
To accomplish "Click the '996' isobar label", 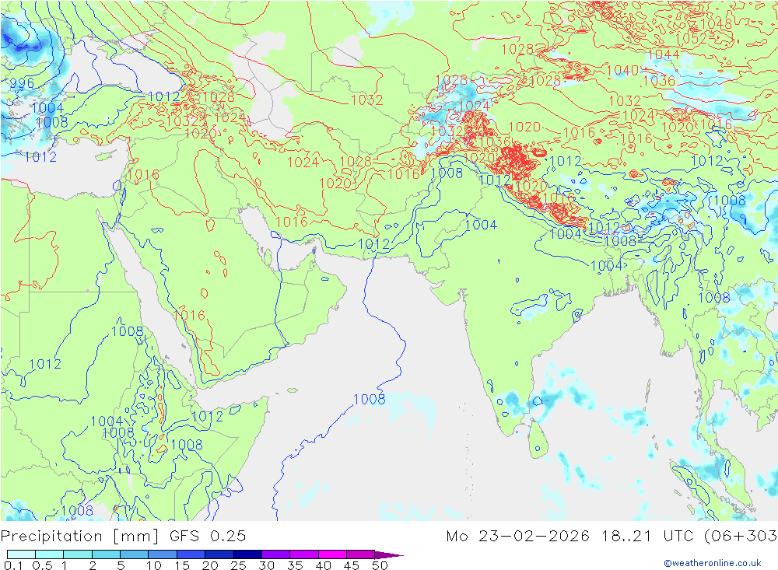I will [22, 83].
